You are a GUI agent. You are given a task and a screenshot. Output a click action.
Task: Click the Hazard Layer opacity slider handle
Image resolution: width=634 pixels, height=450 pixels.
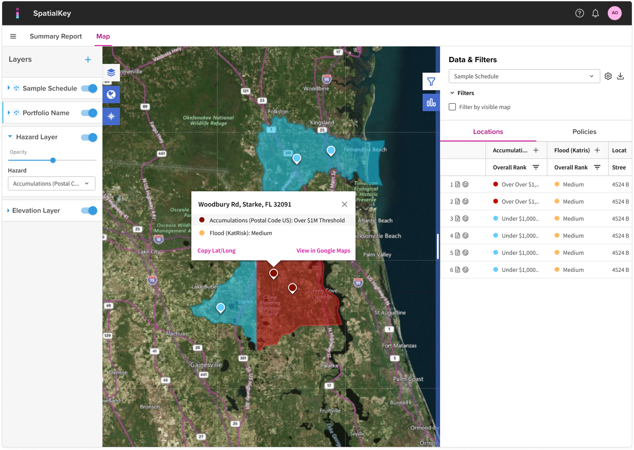click(x=53, y=160)
